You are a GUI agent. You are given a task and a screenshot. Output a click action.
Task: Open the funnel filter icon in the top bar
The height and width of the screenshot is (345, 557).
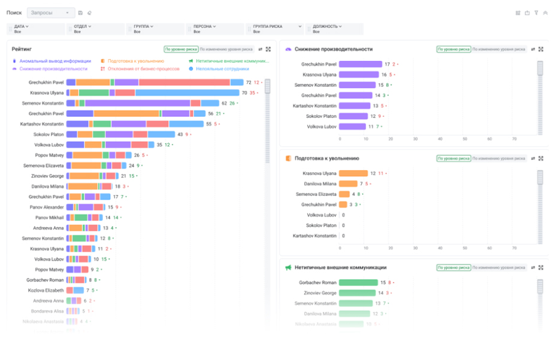(x=537, y=13)
